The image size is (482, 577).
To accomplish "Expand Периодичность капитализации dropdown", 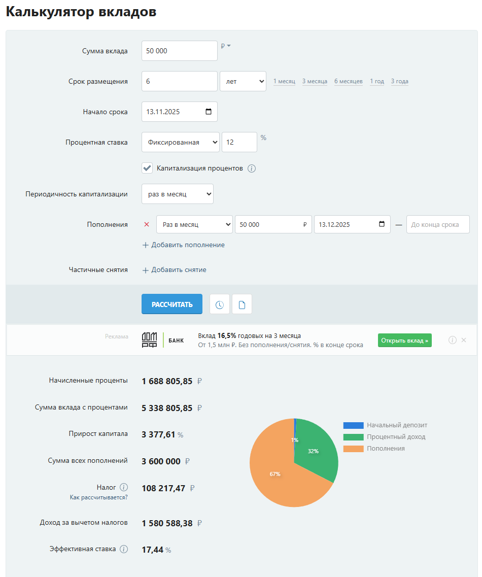I will [x=177, y=194].
